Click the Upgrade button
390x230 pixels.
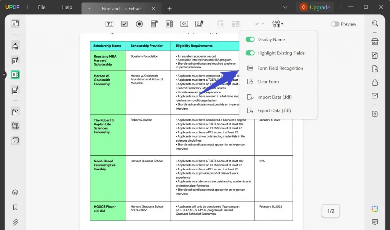(315, 7)
